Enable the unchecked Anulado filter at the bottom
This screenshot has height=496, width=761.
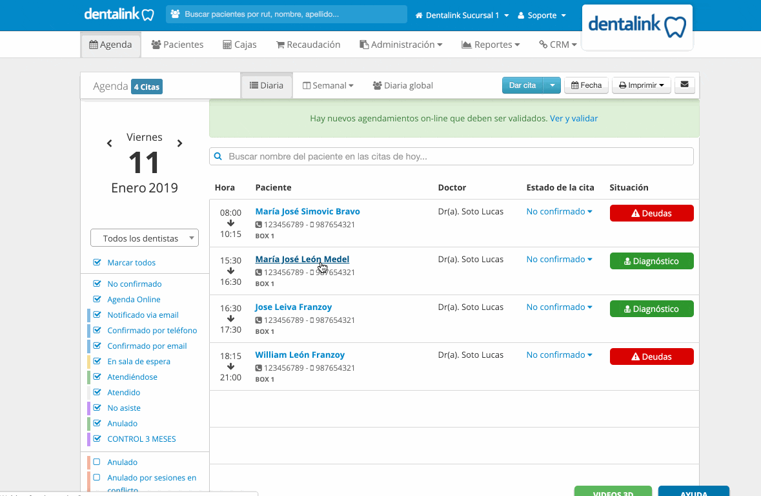97,462
